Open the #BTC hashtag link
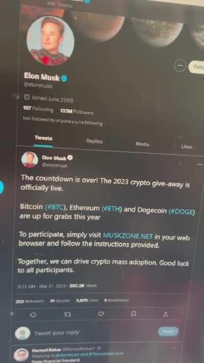The height and width of the screenshot is (363, 204). [x=55, y=207]
